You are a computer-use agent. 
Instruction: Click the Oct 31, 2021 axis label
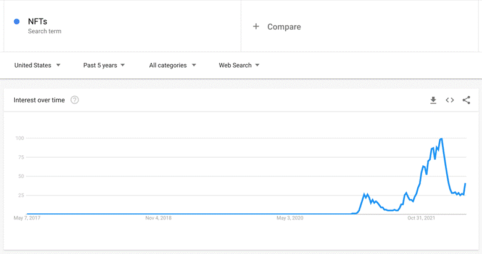tap(421, 218)
